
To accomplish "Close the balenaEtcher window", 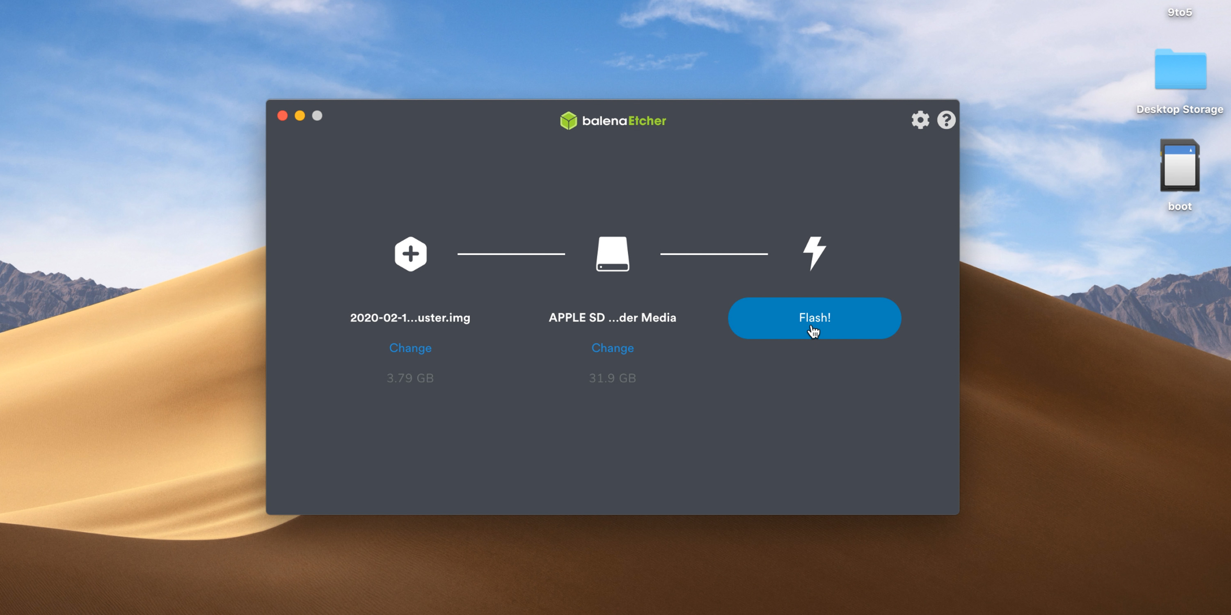I will 282,116.
